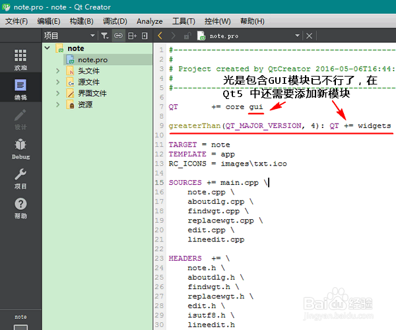396x330 pixels.
Task: Click the note.pro document icon in editor bar
Action: [201, 36]
